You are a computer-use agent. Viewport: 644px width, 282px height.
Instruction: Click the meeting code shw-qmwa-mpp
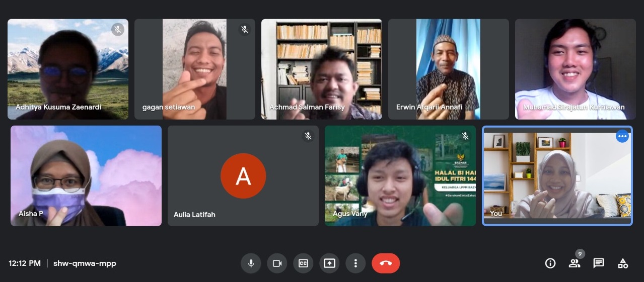[85, 263]
